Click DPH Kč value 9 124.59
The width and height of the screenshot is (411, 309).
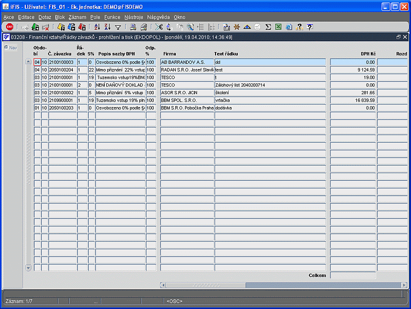tap(353, 70)
